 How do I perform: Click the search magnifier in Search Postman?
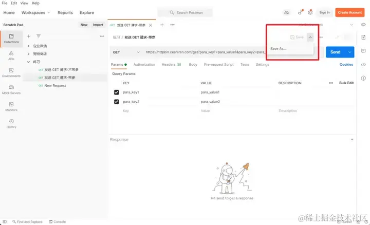click(172, 12)
